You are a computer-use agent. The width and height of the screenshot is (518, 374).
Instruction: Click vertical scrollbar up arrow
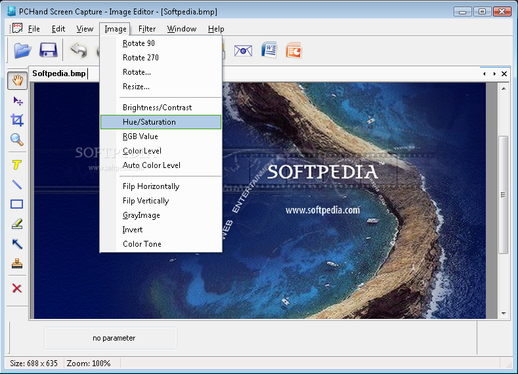pyautogui.click(x=504, y=89)
